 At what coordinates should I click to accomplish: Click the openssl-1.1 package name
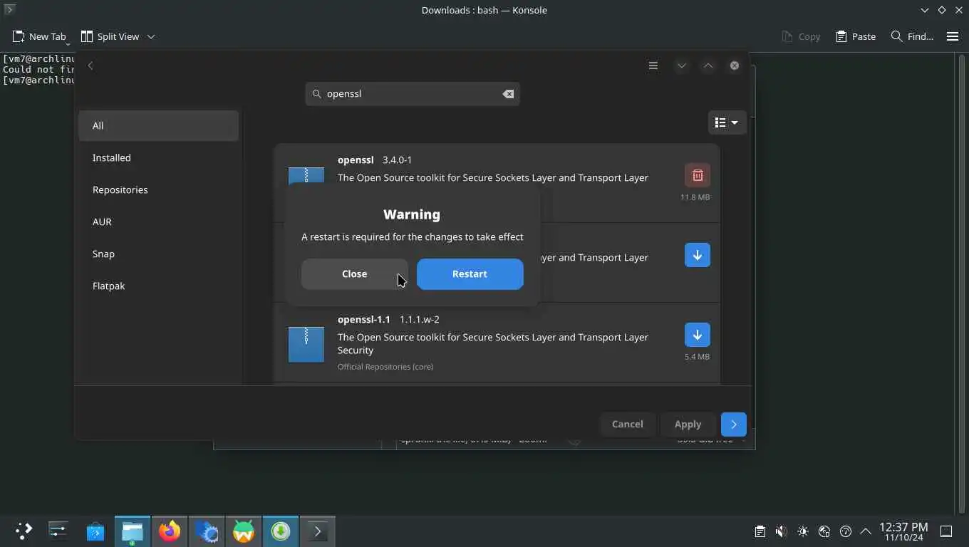(x=364, y=319)
